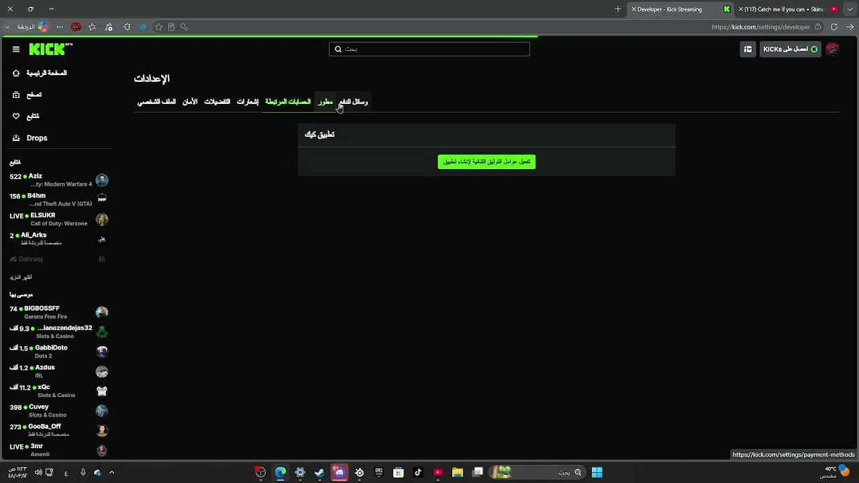This screenshot has height=483, width=859.
Task: Open Cuvey Slots & Casino channel
Action: click(x=59, y=411)
